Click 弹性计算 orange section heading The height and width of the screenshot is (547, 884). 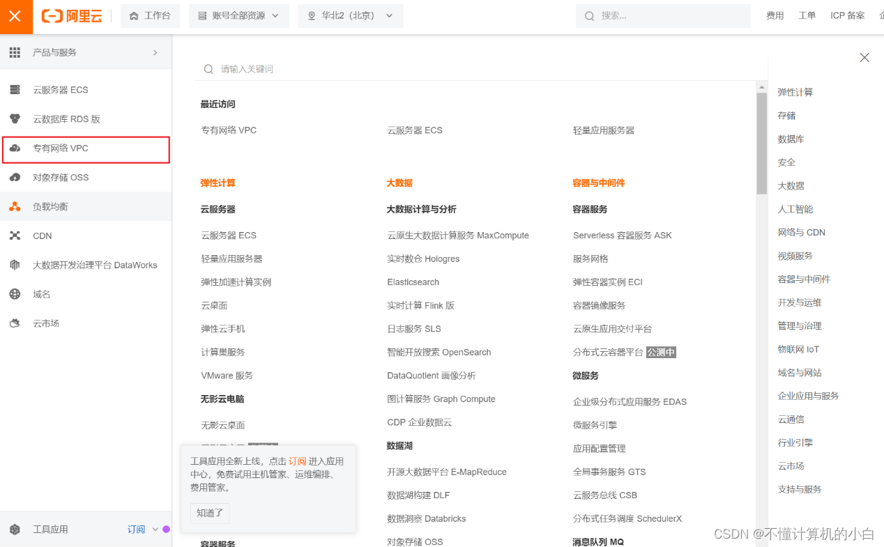pyautogui.click(x=218, y=183)
